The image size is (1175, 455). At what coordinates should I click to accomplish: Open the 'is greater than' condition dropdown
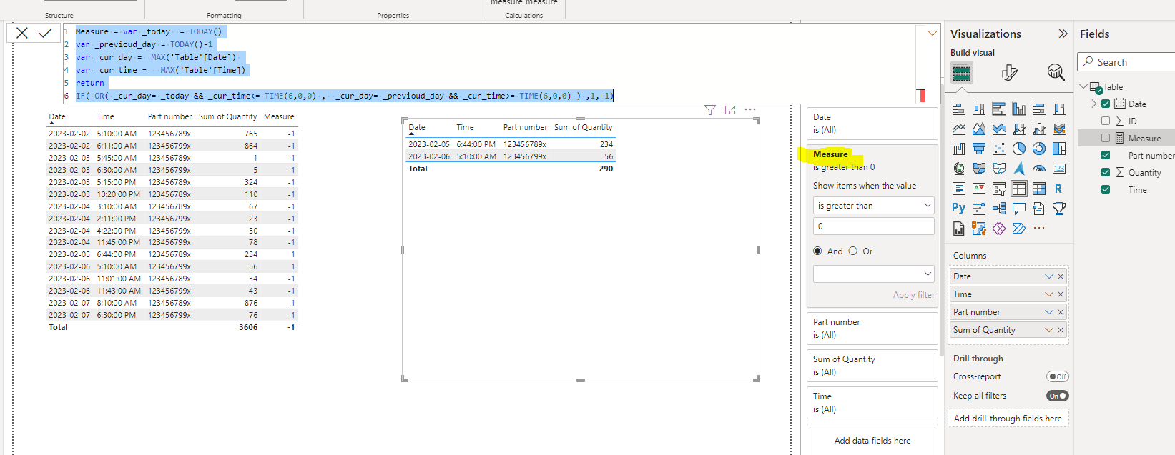point(873,206)
